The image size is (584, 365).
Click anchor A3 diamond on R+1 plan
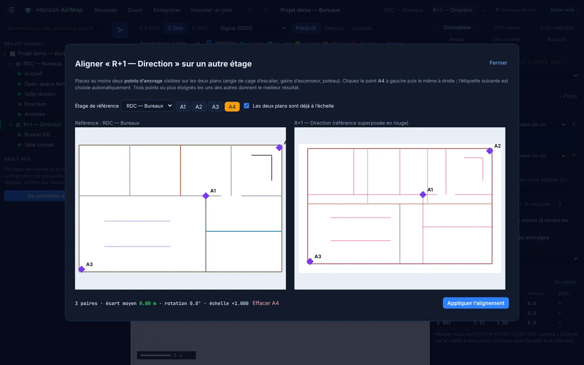point(310,261)
